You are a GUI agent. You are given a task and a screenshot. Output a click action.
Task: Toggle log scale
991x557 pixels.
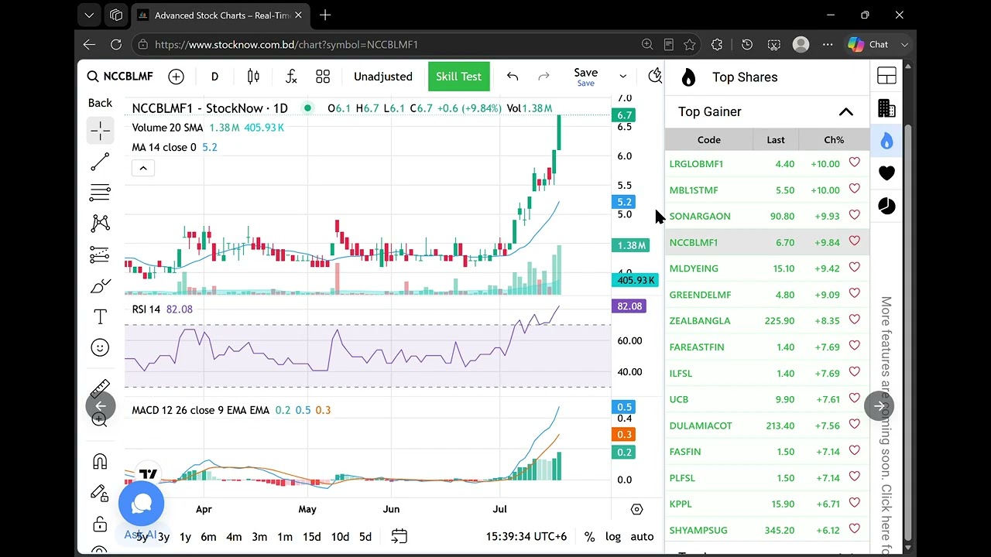pos(612,537)
